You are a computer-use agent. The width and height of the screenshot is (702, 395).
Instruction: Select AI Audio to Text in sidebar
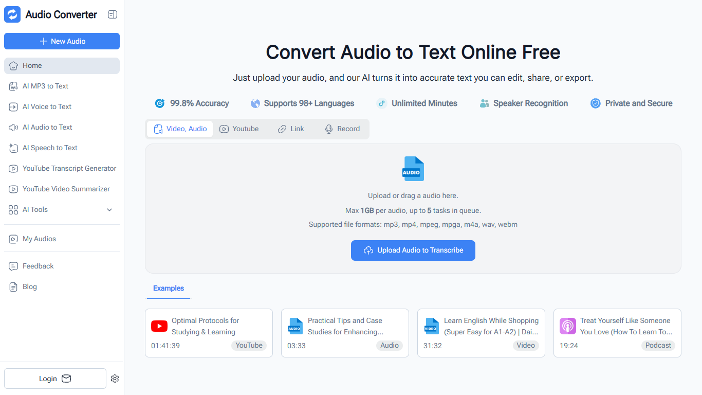click(47, 127)
